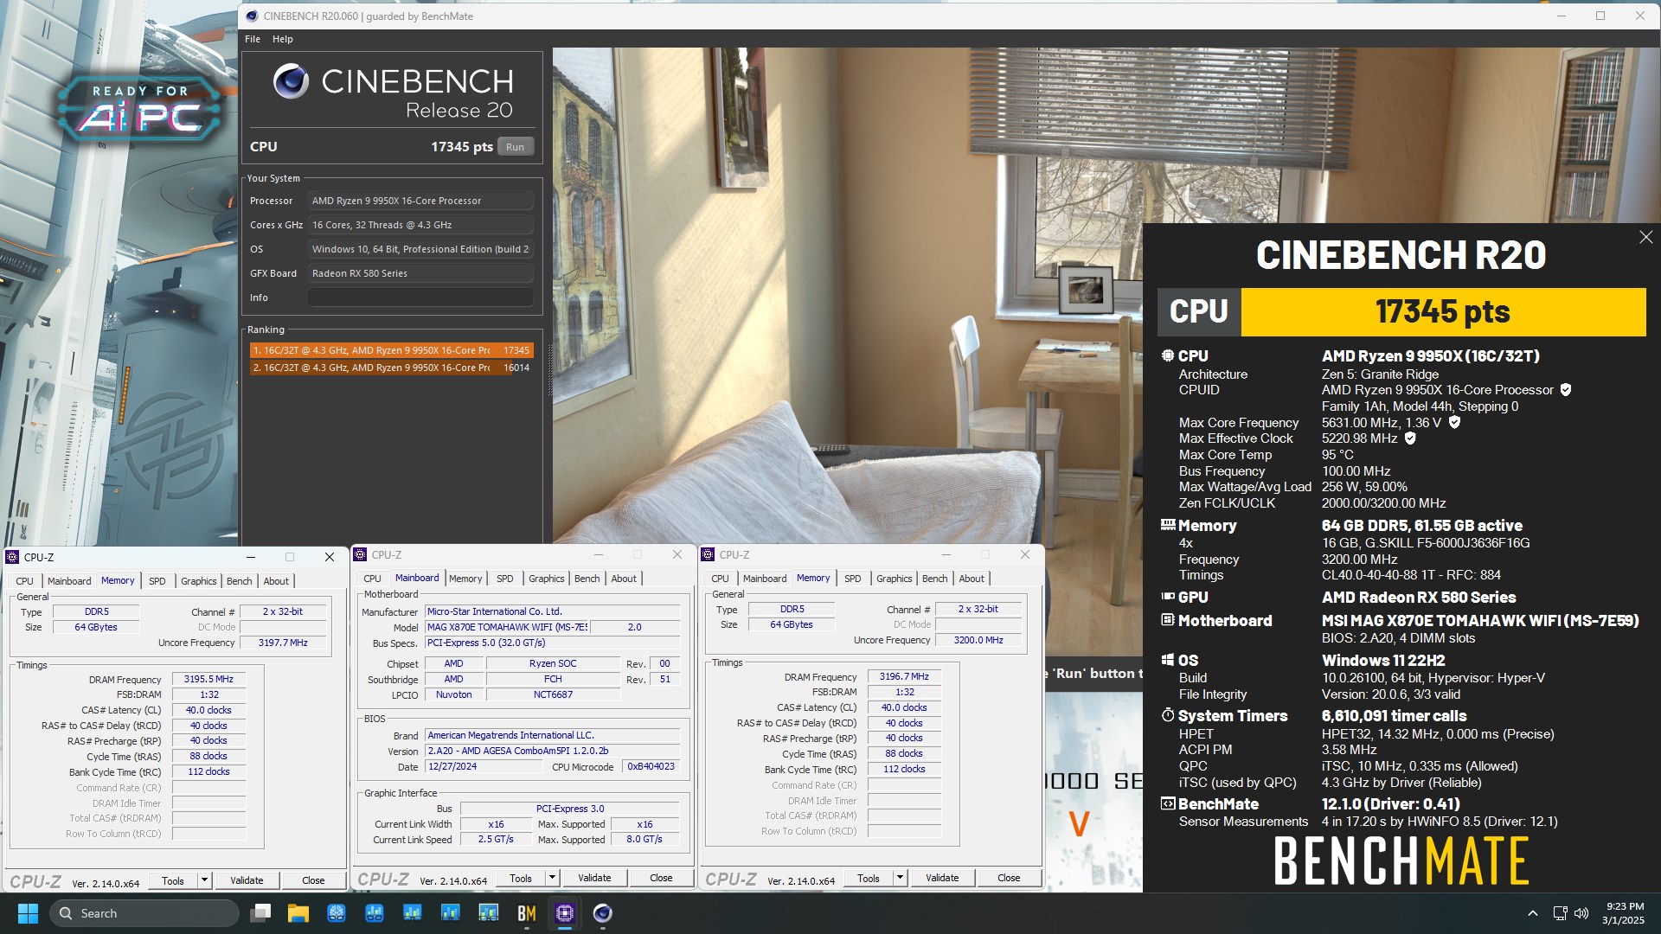1661x934 pixels.
Task: Click the Motherboard section icon in BenchMate
Action: point(1168,620)
